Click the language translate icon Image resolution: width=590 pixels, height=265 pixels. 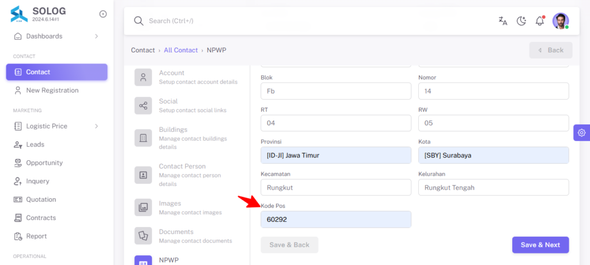(x=502, y=21)
